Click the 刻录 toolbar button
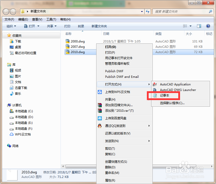This screenshot has height=184, width=216. pyautogui.click(x=81, y=26)
